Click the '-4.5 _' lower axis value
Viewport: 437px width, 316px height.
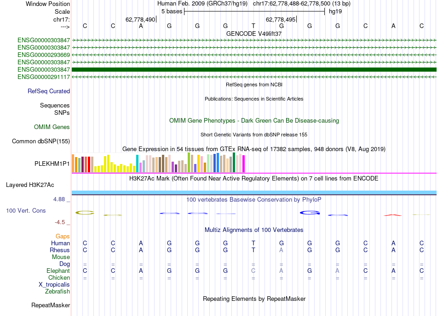[x=63, y=222]
